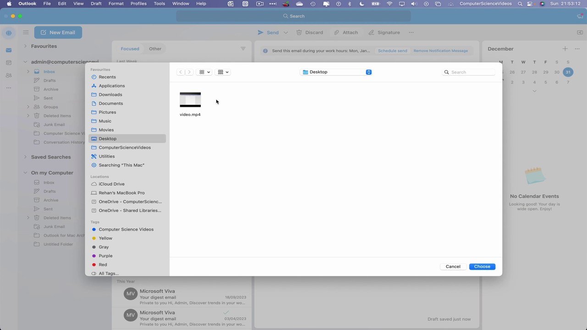Click the Choose button in file dialog

[x=482, y=266]
